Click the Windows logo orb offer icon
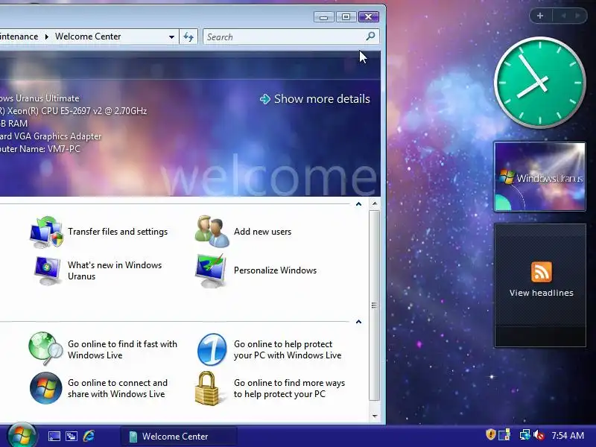The image size is (596, 447). click(46, 387)
